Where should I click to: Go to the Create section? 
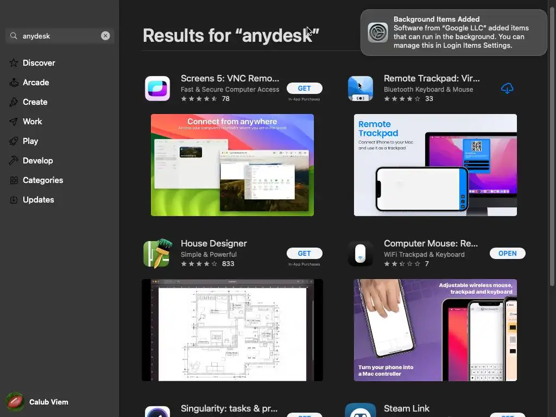[35, 102]
